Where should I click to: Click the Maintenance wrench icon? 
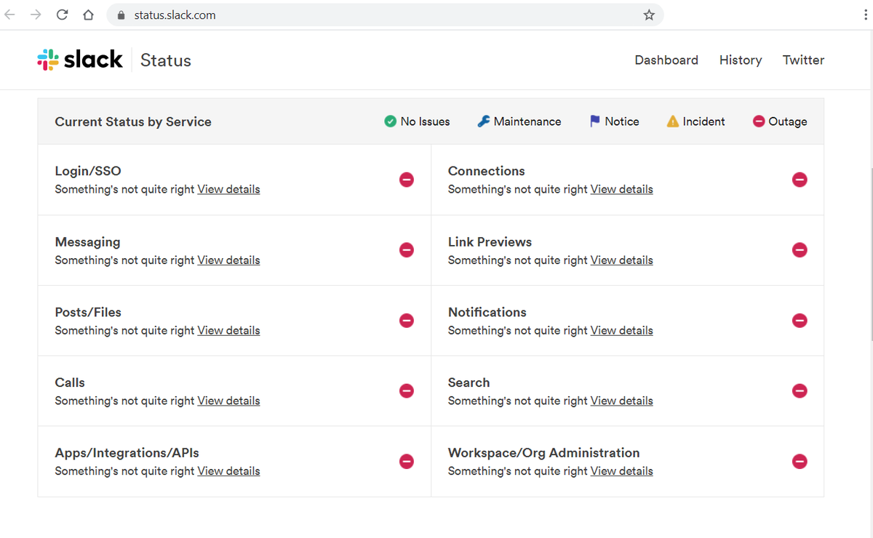483,121
